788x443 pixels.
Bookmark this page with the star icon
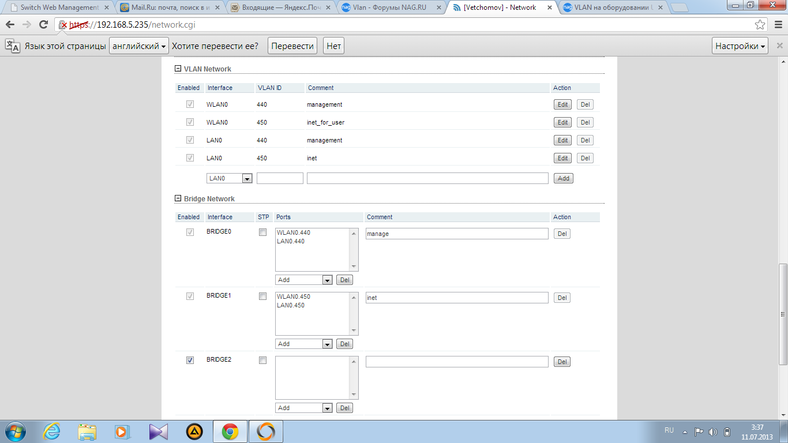pos(760,25)
